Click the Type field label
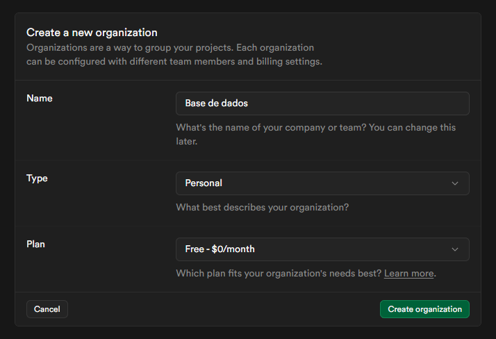The height and width of the screenshot is (339, 496). pyautogui.click(x=37, y=179)
